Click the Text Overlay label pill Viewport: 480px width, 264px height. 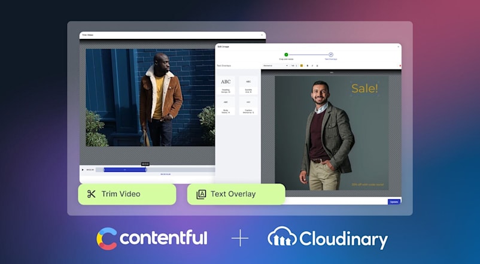[x=236, y=194]
